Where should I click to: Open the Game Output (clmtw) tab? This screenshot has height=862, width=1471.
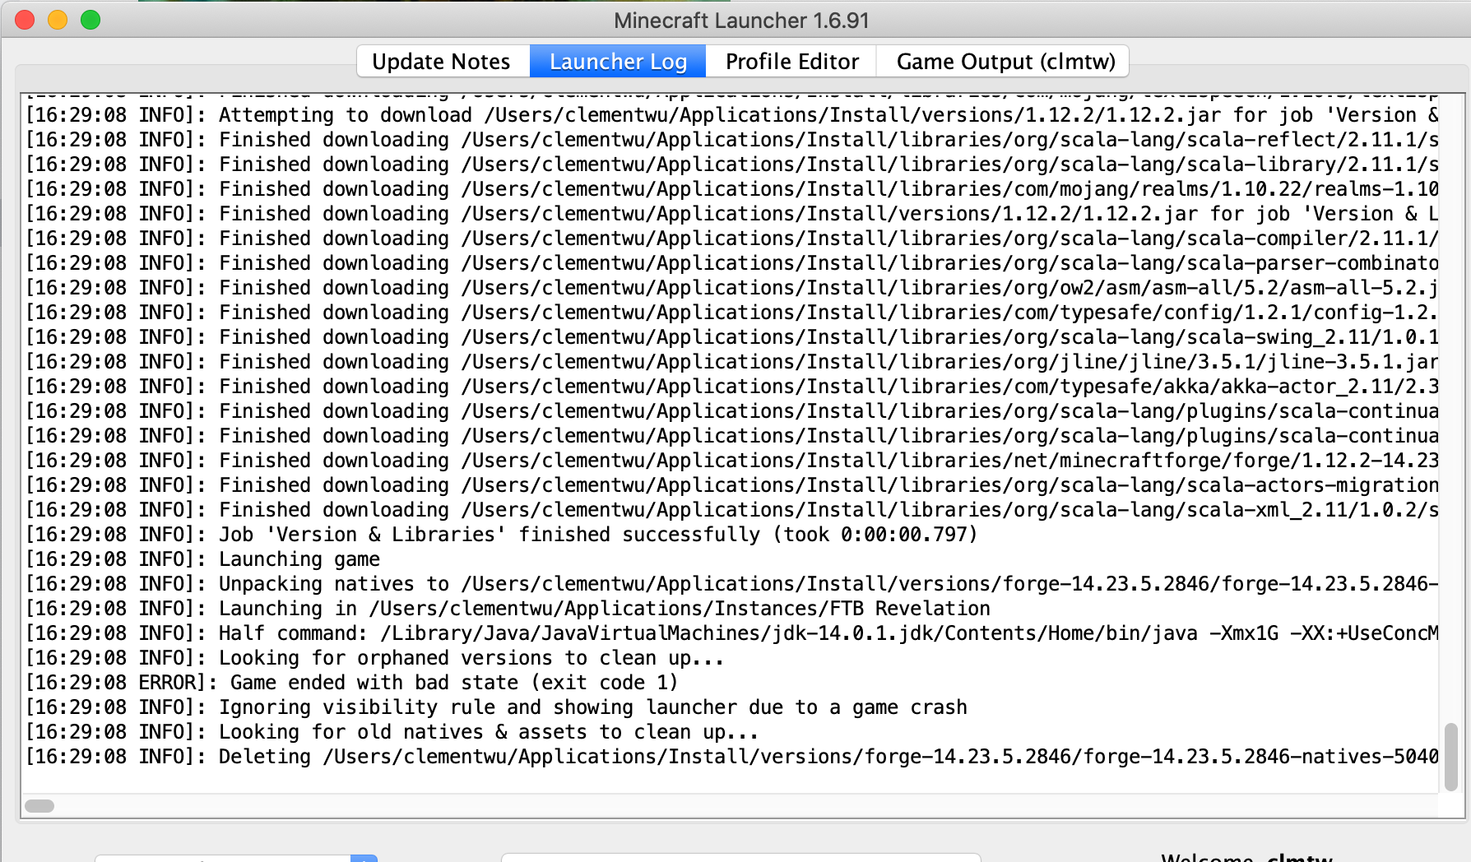tap(1005, 62)
